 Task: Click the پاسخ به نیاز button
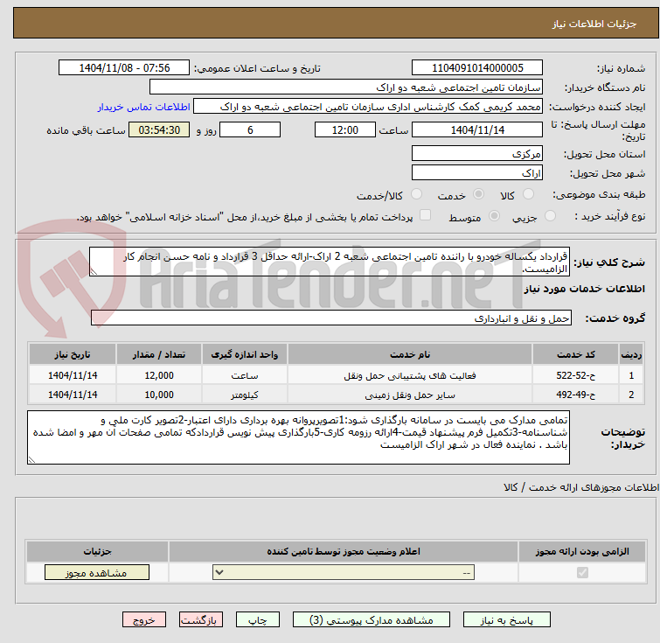point(506,620)
